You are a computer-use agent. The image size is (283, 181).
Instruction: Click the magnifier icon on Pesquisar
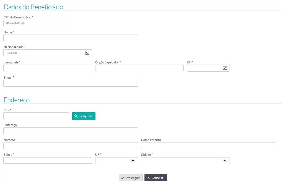pos(76,116)
